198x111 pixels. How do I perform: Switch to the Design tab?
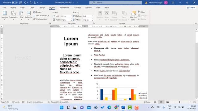pos(41,8)
